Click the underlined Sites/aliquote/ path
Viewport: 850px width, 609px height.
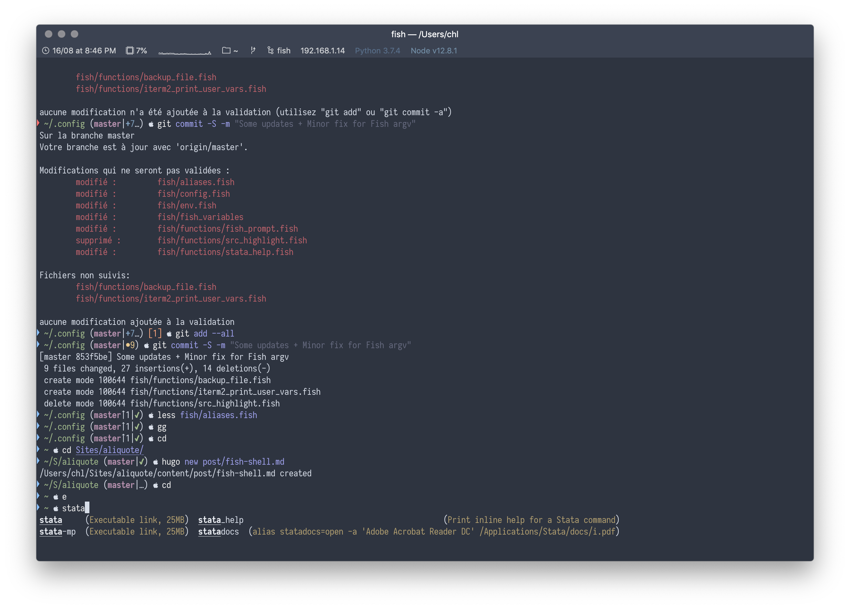pyautogui.click(x=109, y=450)
